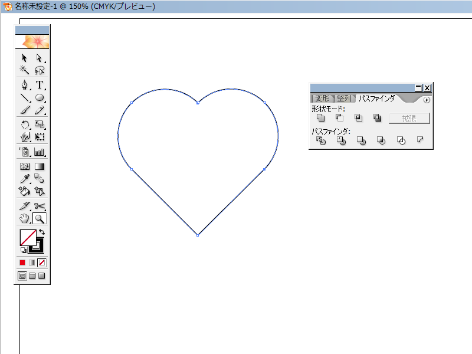
Task: Switch to the 整列 tab
Action: coord(344,99)
